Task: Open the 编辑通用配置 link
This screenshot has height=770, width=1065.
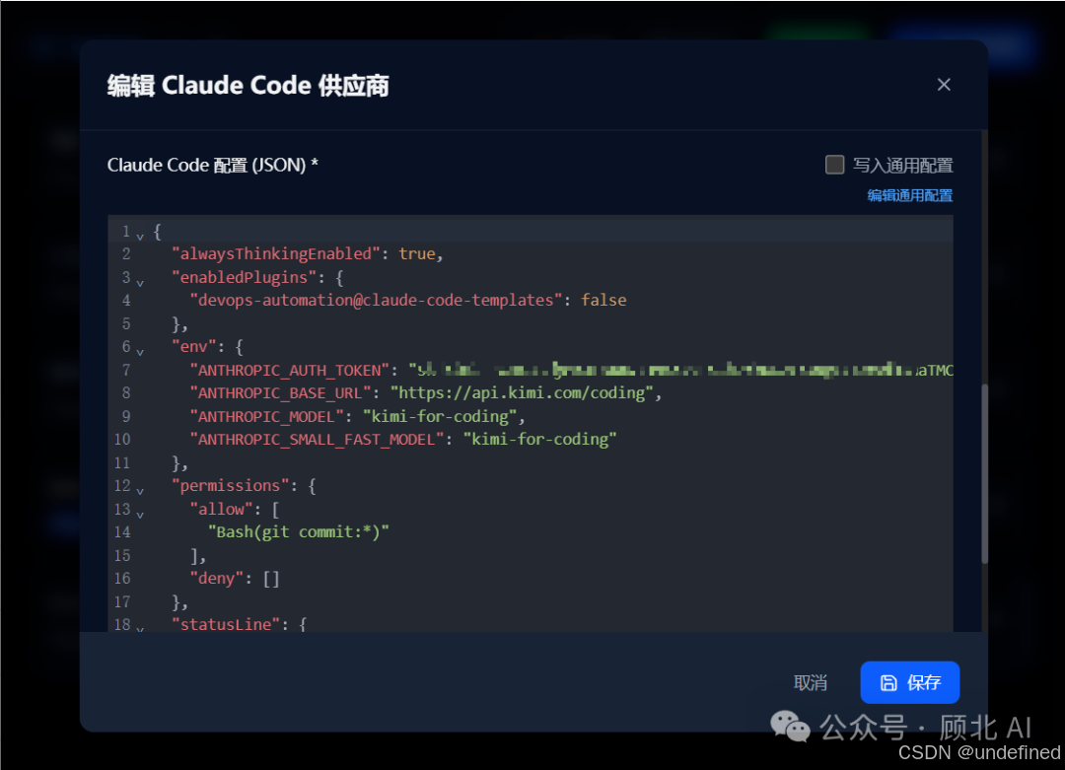Action: pos(909,195)
